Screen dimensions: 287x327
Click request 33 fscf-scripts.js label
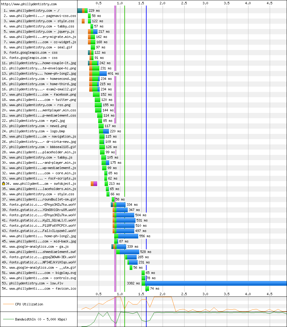39,178
